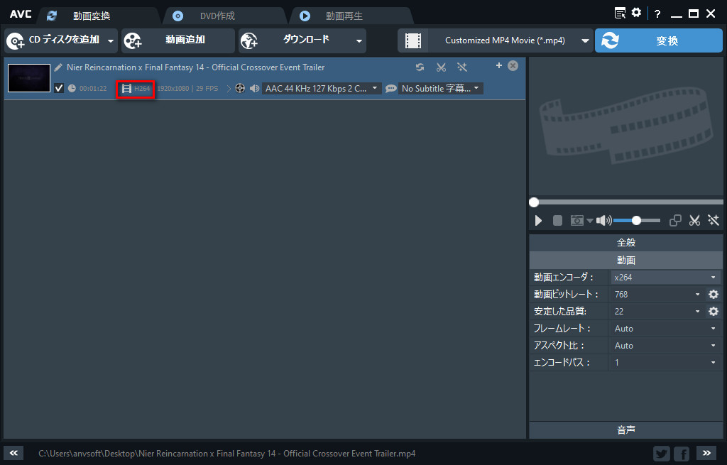Expand the 音声 settings section
This screenshot has height=465, width=727.
coord(626,430)
